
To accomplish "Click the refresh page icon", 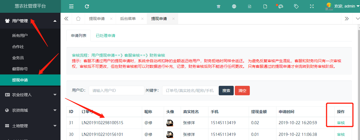I will [87, 6].
